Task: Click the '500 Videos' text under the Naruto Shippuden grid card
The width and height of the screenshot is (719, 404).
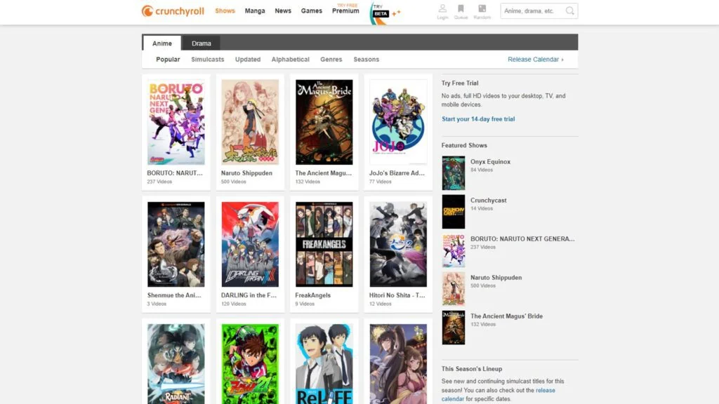Action: [233, 182]
